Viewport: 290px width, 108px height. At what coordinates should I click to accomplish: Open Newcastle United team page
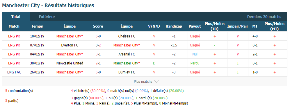tap(70, 63)
